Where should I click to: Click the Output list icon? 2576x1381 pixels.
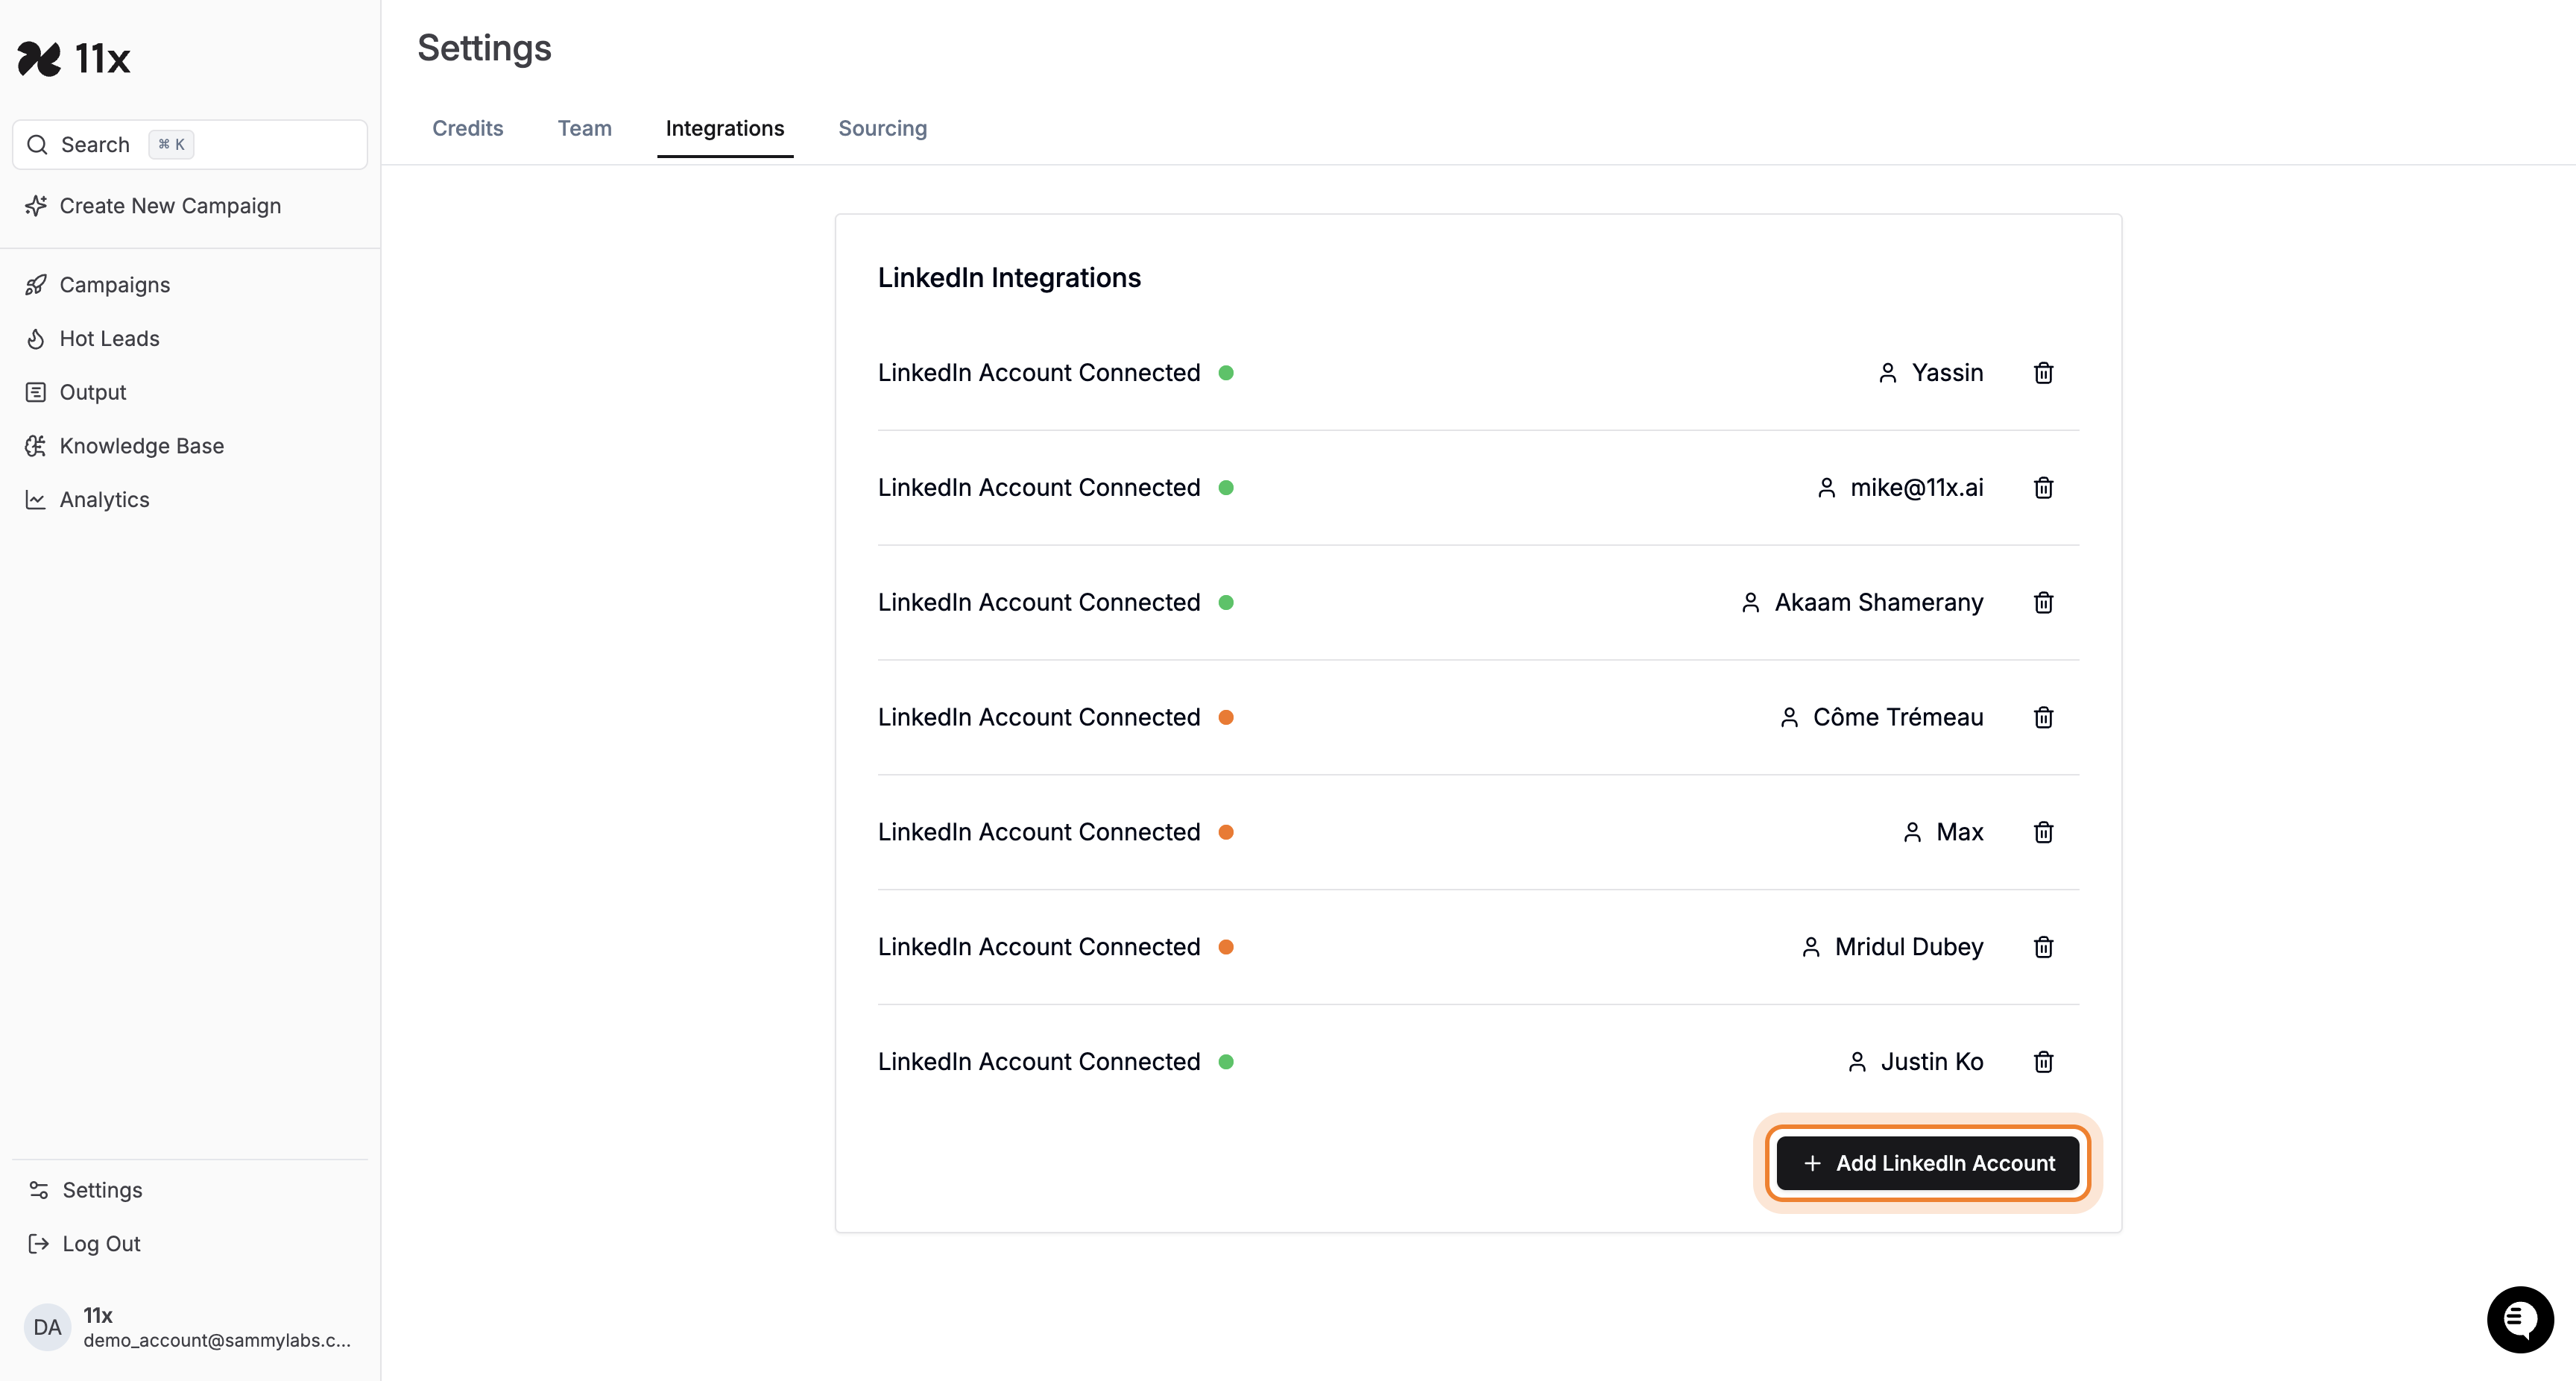pos(36,392)
